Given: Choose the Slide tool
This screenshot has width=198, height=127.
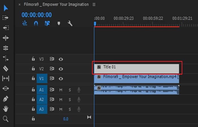Looking at the screenshot, I should pos(6,88).
